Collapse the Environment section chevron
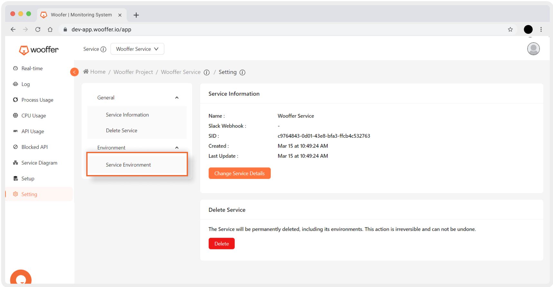 tap(177, 148)
